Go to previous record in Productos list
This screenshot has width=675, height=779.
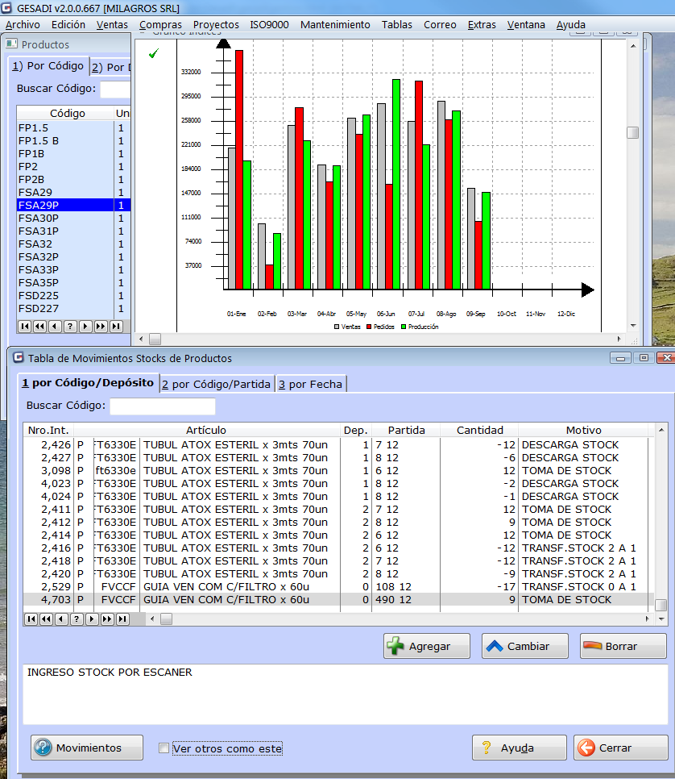[x=55, y=326]
